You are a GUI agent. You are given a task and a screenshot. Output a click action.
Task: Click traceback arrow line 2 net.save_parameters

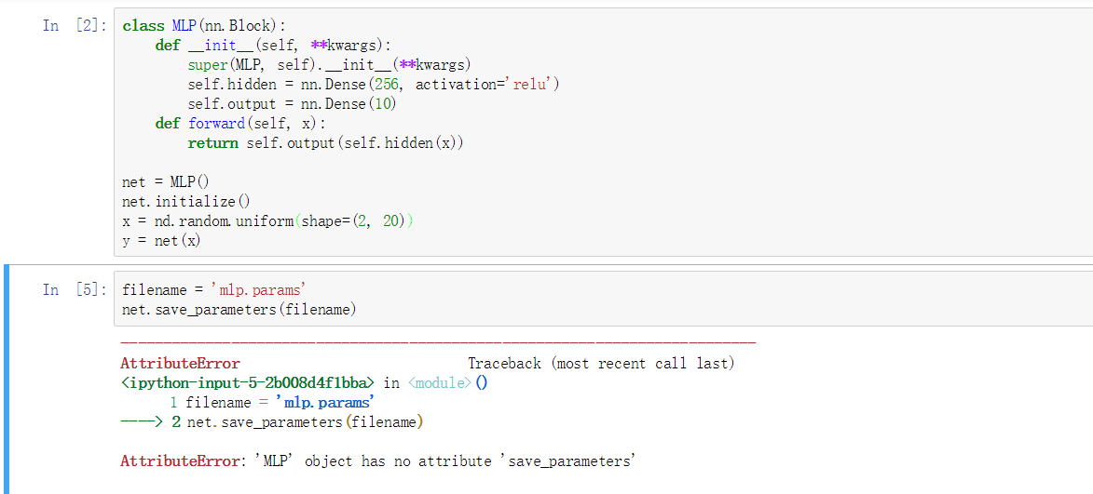point(272,421)
